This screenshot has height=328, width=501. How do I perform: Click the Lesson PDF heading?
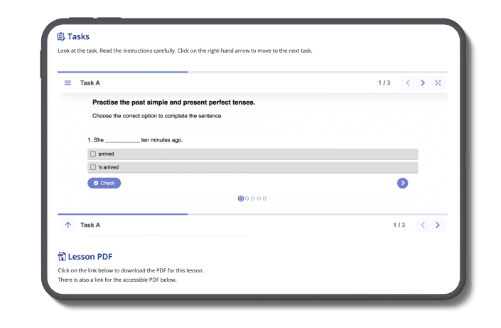click(x=90, y=256)
